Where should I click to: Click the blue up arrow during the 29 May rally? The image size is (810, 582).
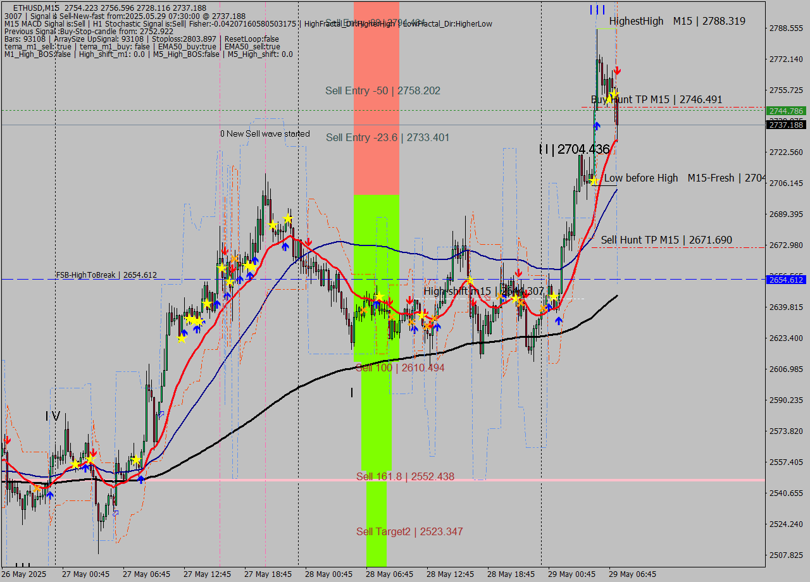click(595, 125)
